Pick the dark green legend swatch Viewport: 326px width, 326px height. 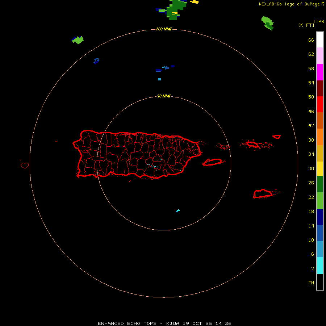[320, 184]
